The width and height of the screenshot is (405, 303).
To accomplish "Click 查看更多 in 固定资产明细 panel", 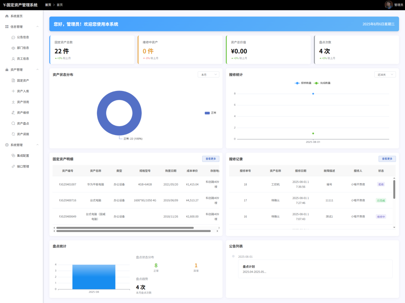I will [x=211, y=159].
